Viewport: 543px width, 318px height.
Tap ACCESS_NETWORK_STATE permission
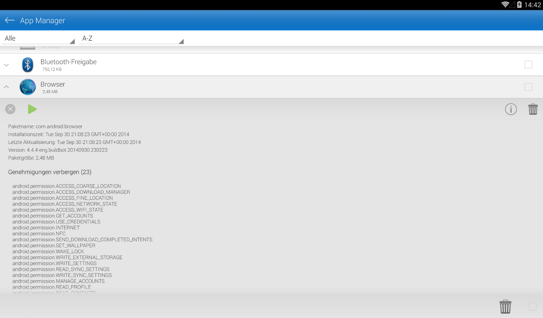tap(65, 204)
